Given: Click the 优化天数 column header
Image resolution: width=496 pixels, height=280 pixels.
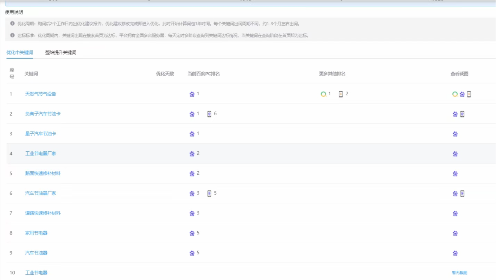Looking at the screenshot, I should pyautogui.click(x=165, y=74).
